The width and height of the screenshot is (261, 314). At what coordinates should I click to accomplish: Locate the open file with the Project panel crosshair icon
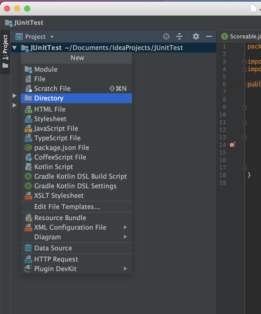coord(166,36)
